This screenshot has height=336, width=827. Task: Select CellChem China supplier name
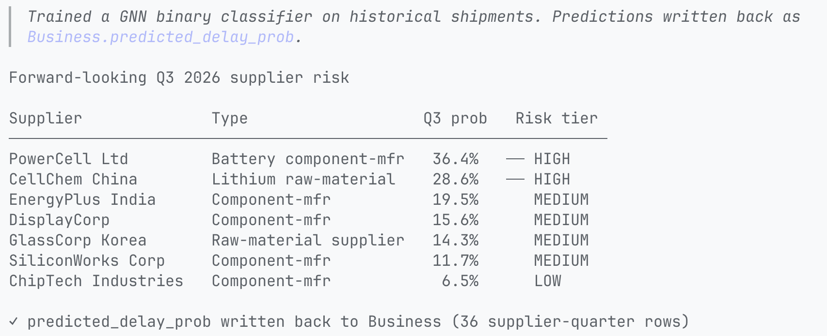click(x=73, y=180)
